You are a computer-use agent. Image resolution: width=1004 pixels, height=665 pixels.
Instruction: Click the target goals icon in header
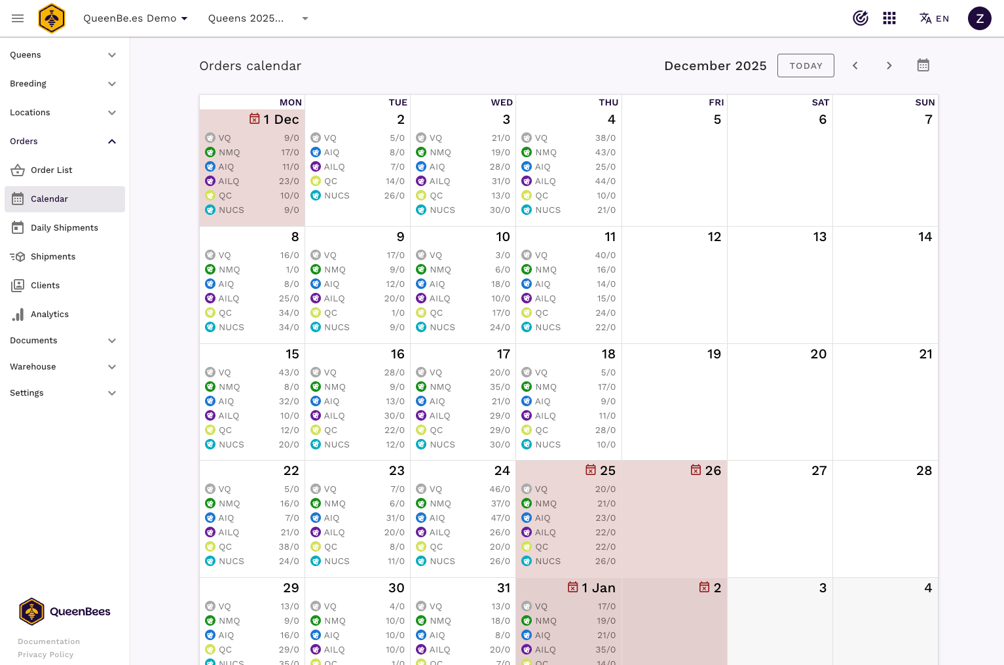coord(860,18)
